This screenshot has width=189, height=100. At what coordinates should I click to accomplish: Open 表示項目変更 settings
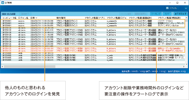[x=180, y=14]
